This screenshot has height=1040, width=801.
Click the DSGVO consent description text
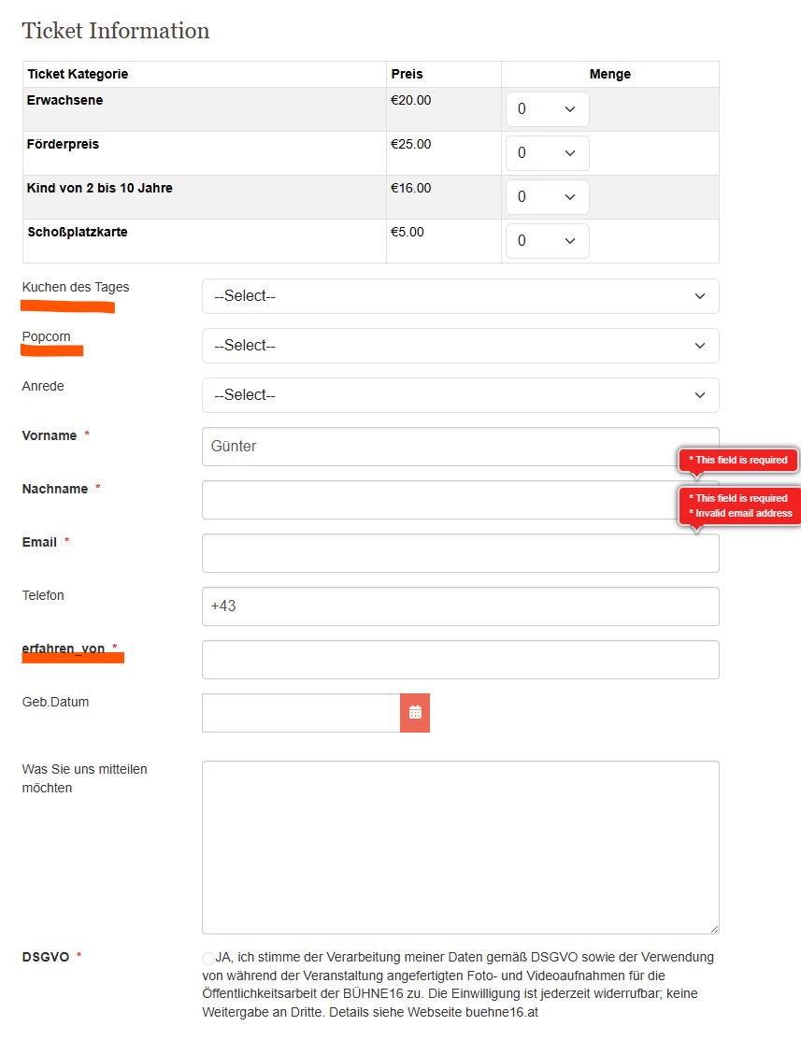pyautogui.click(x=458, y=985)
